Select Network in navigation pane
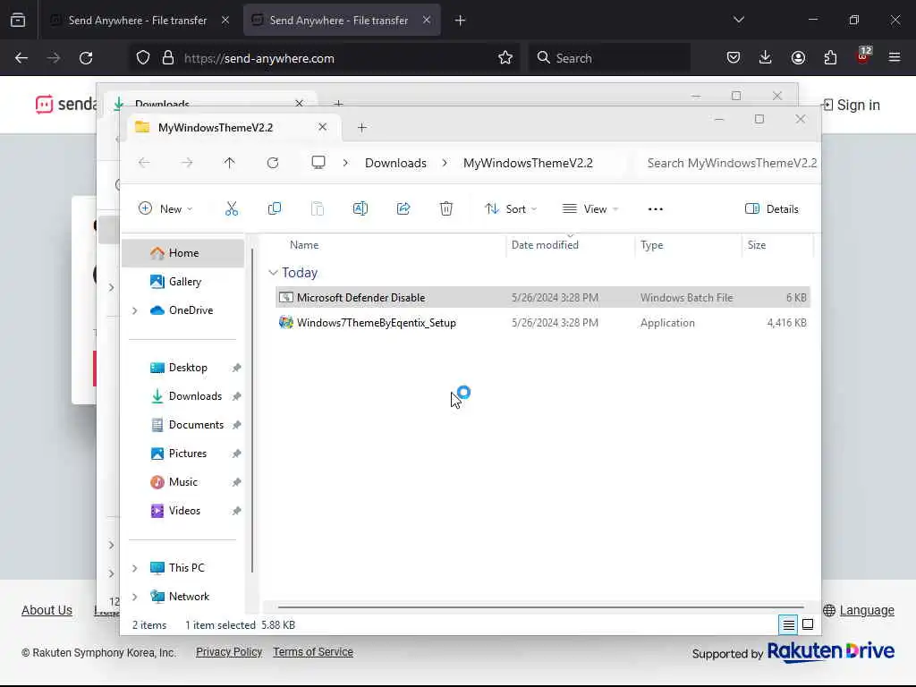Screen dimensions: 916x687 [x=182, y=597]
